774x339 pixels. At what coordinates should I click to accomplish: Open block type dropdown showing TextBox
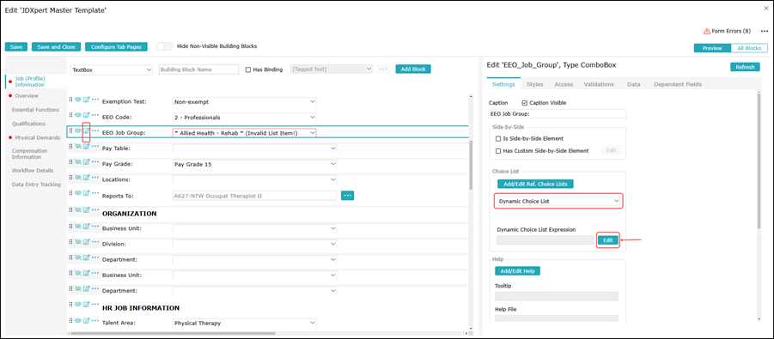[x=112, y=70]
